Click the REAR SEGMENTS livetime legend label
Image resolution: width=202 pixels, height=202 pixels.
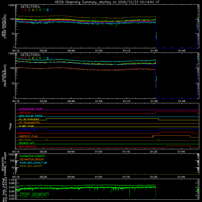coord(34,197)
